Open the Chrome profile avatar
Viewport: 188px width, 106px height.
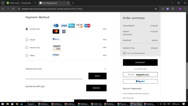pos(180,9)
